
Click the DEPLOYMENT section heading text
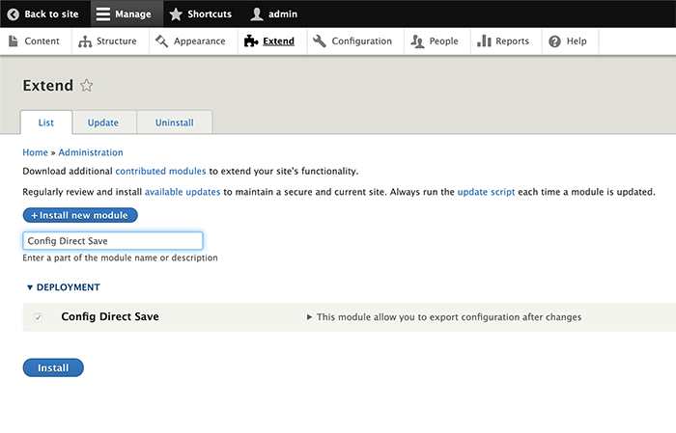[x=69, y=287]
